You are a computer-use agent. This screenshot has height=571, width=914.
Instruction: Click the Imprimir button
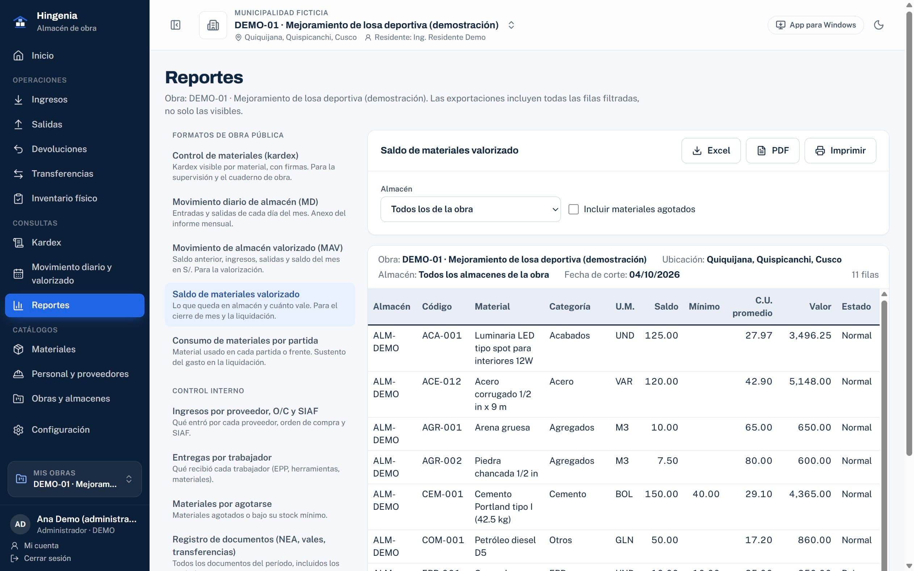(840, 151)
